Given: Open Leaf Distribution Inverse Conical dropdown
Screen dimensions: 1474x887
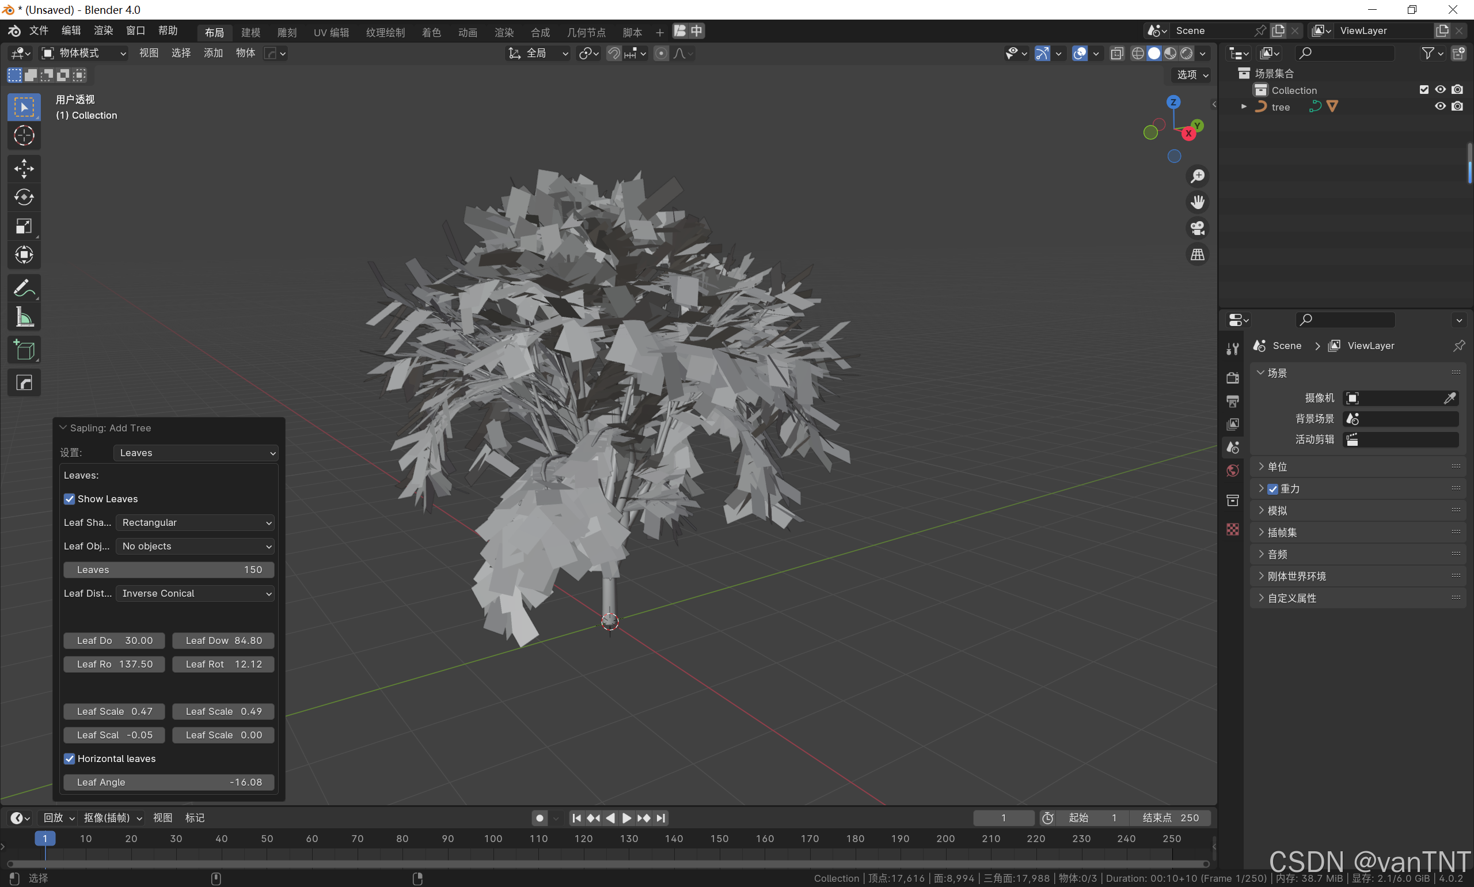Looking at the screenshot, I should [195, 593].
